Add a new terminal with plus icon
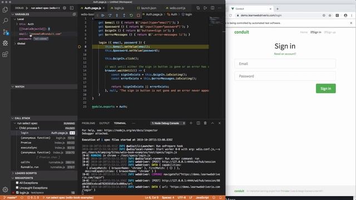Viewport: 356px width, 200px height. [191, 123]
